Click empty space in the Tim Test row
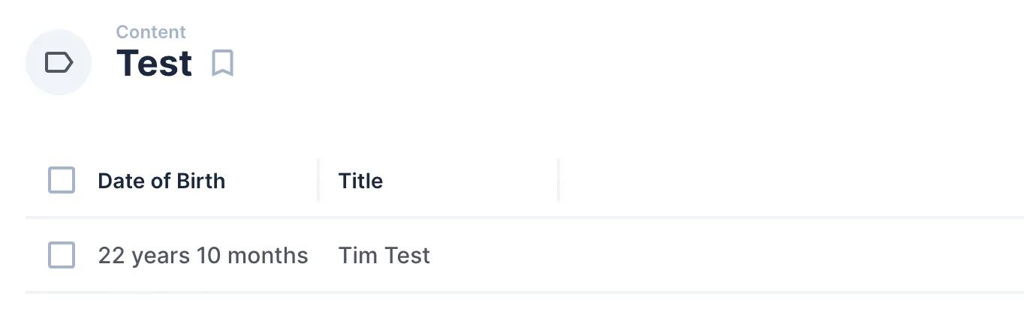Viewport: 1024px width, 336px height. [713, 255]
